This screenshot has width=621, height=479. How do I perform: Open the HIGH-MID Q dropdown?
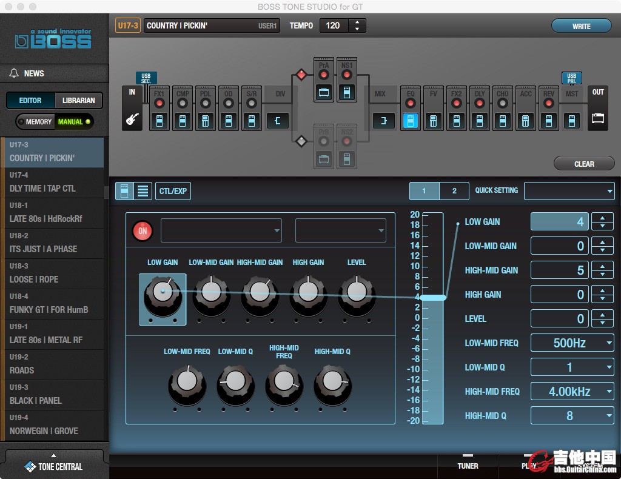572,416
